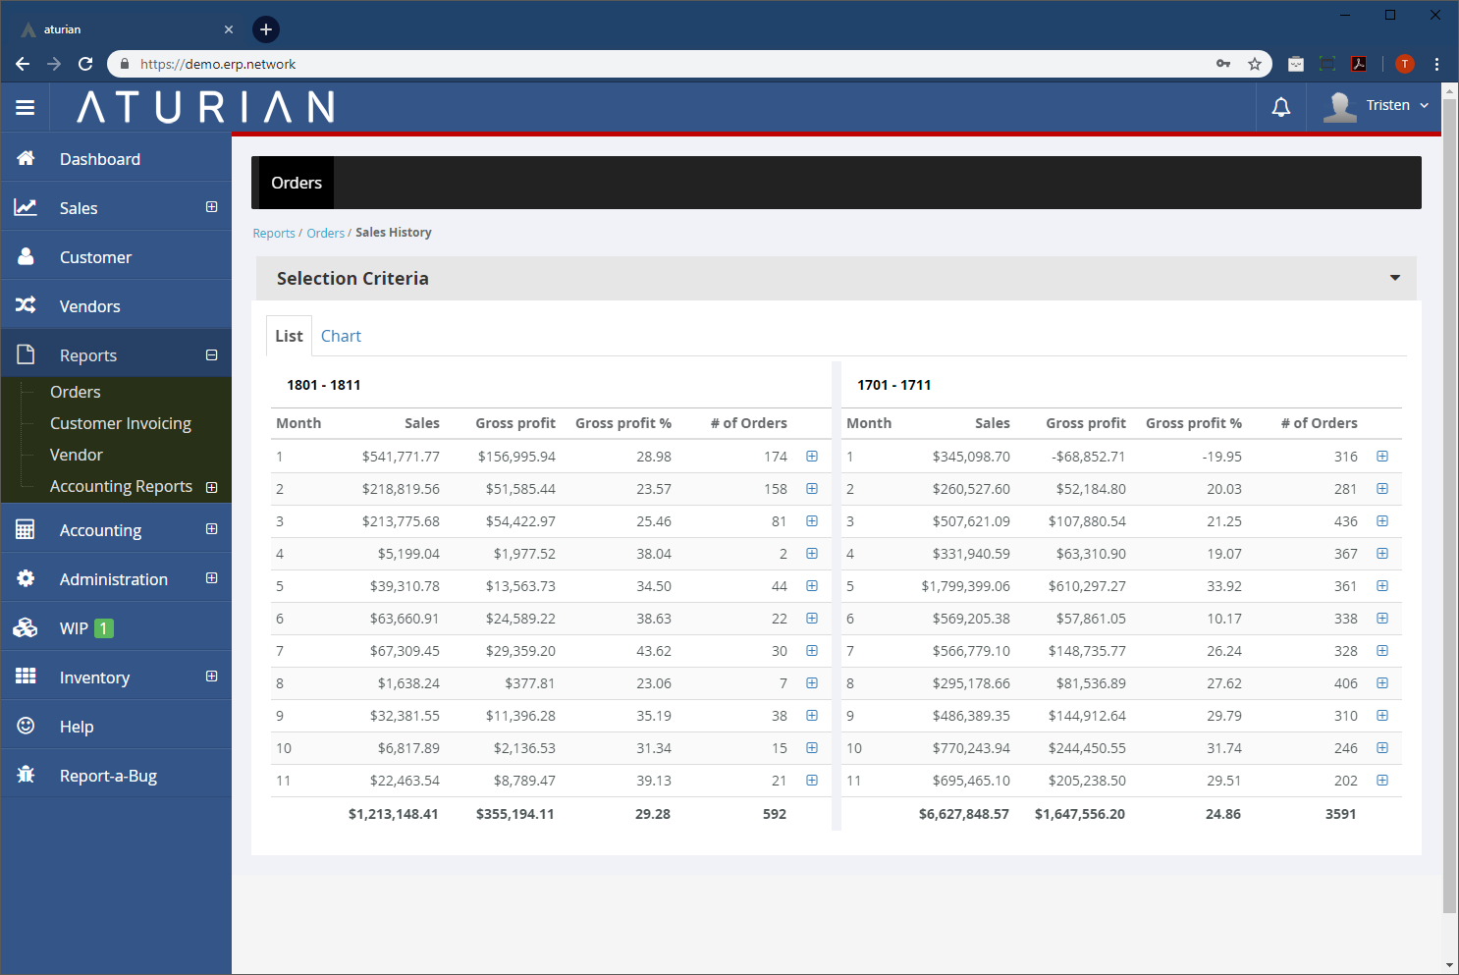Image resolution: width=1459 pixels, height=975 pixels.
Task: Click the browser address bar
Action: pyautogui.click(x=668, y=64)
